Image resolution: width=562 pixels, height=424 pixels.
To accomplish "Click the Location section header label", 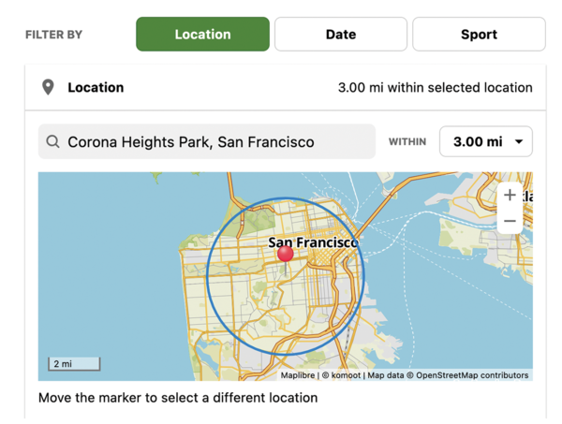I will click(x=96, y=88).
